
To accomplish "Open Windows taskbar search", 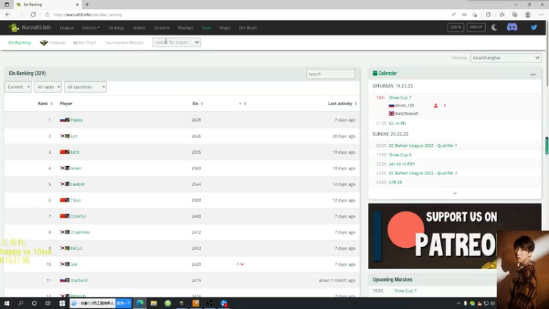I will coord(21,304).
